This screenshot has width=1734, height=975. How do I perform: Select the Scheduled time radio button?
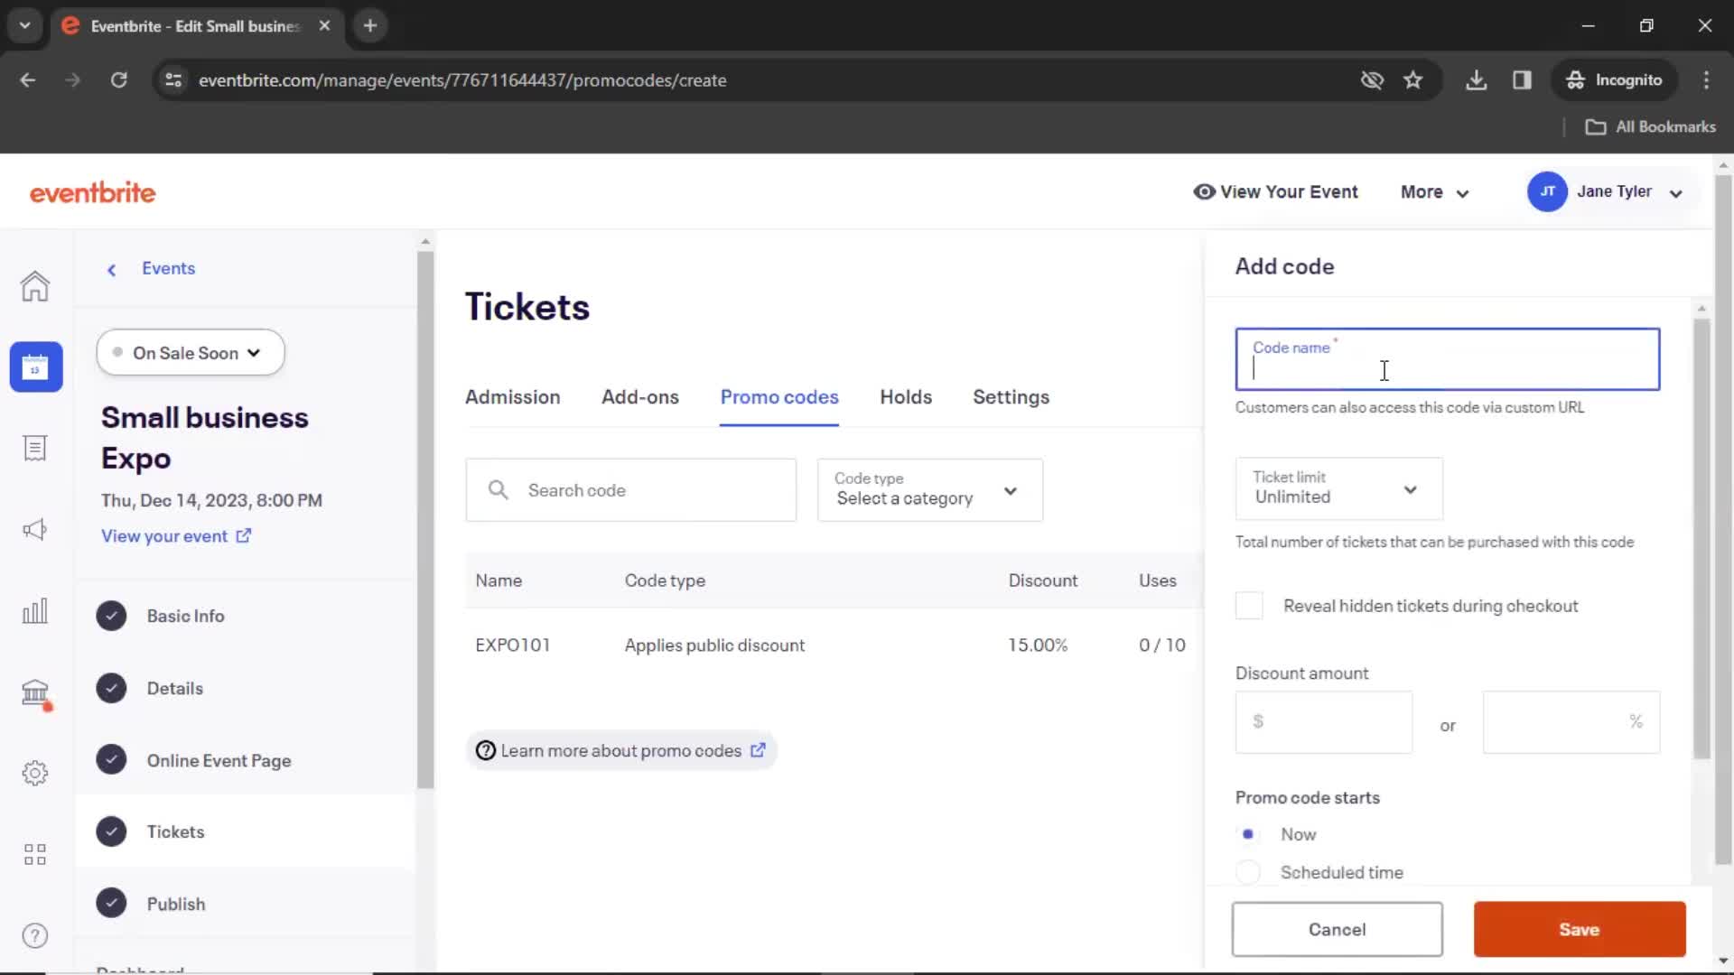[1248, 872]
